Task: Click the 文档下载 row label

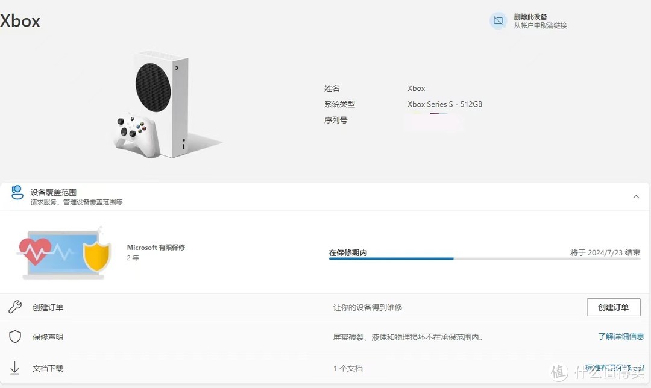Action: click(48, 368)
